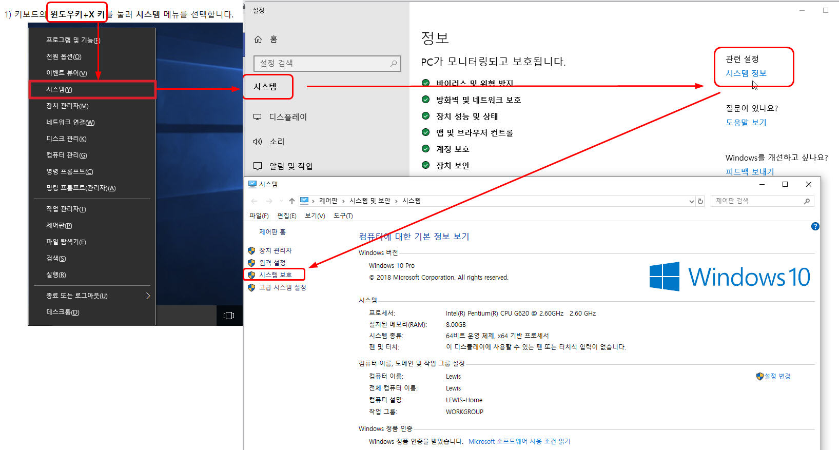Viewport: 839px width, 450px height.
Task: Click 시스템 및 보안 breadcrumb
Action: (x=369, y=201)
